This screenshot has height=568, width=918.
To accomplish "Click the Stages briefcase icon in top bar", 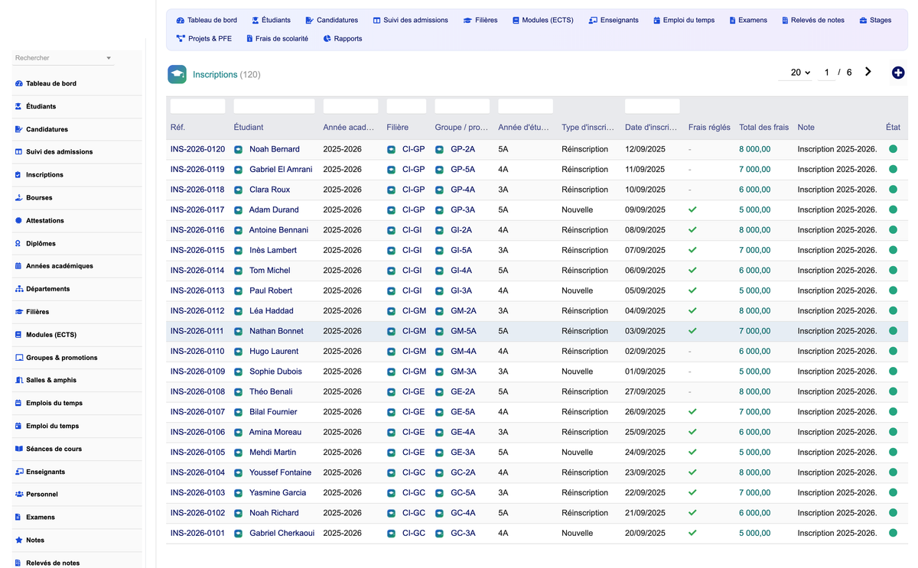I will pyautogui.click(x=863, y=21).
